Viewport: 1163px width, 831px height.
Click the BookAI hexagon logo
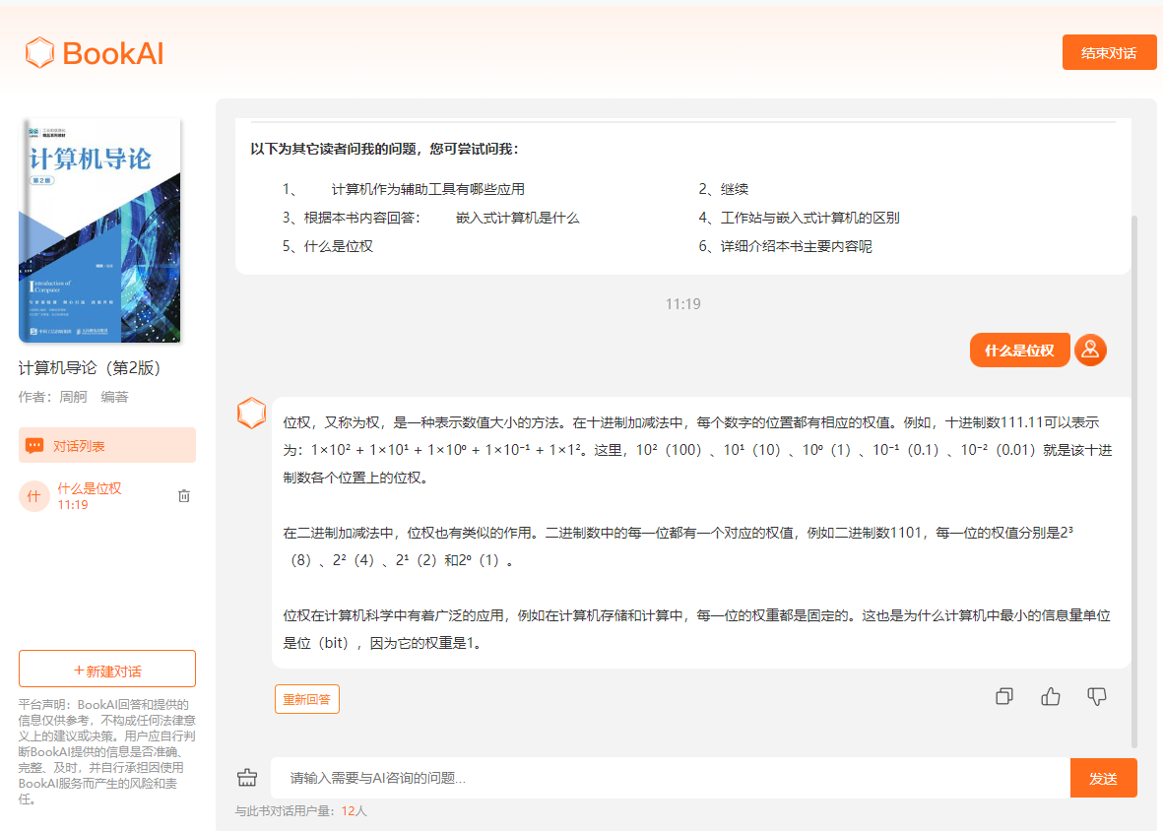(x=39, y=52)
